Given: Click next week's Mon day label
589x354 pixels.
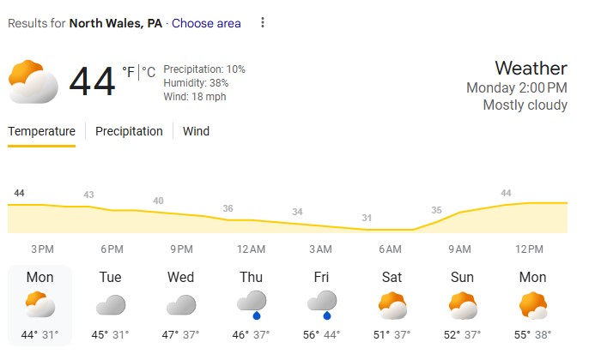Looking at the screenshot, I should [x=531, y=277].
